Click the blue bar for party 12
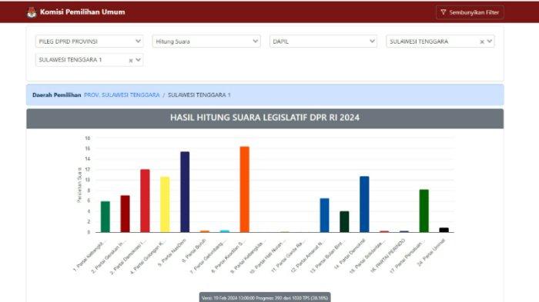This screenshot has height=302, width=539. pyautogui.click(x=324, y=215)
